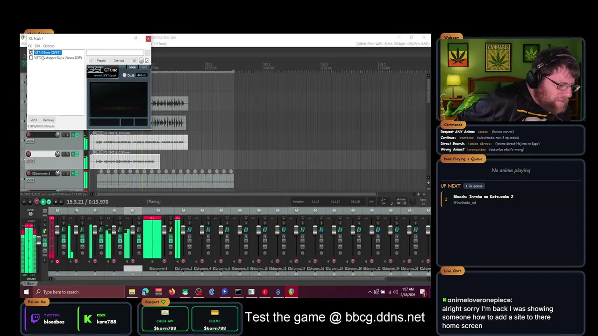
Task: Open the Windows Start menu
Action: coord(26,292)
